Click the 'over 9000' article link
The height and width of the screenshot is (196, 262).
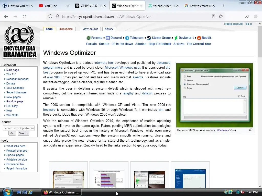point(54,77)
